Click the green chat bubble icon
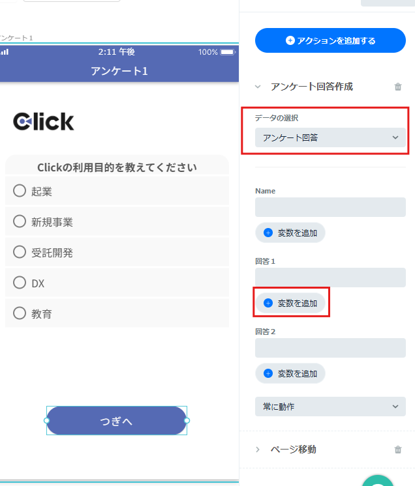 [377, 481]
